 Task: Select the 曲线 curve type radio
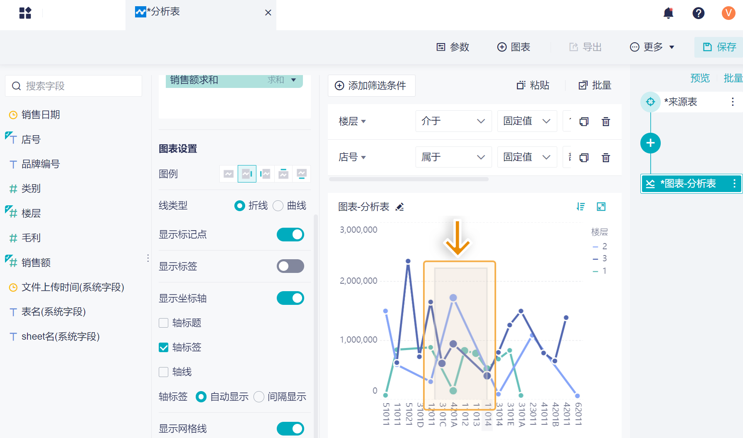coord(278,206)
